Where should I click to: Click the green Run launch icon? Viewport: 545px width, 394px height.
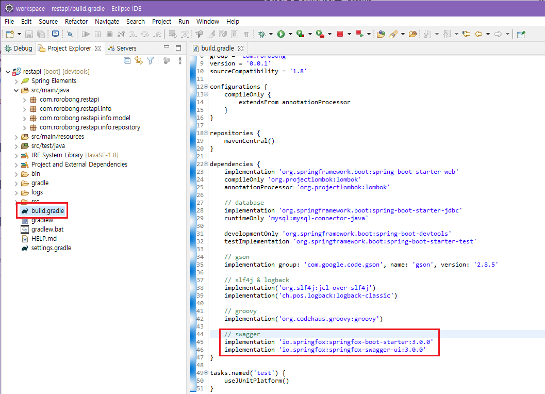(x=281, y=34)
